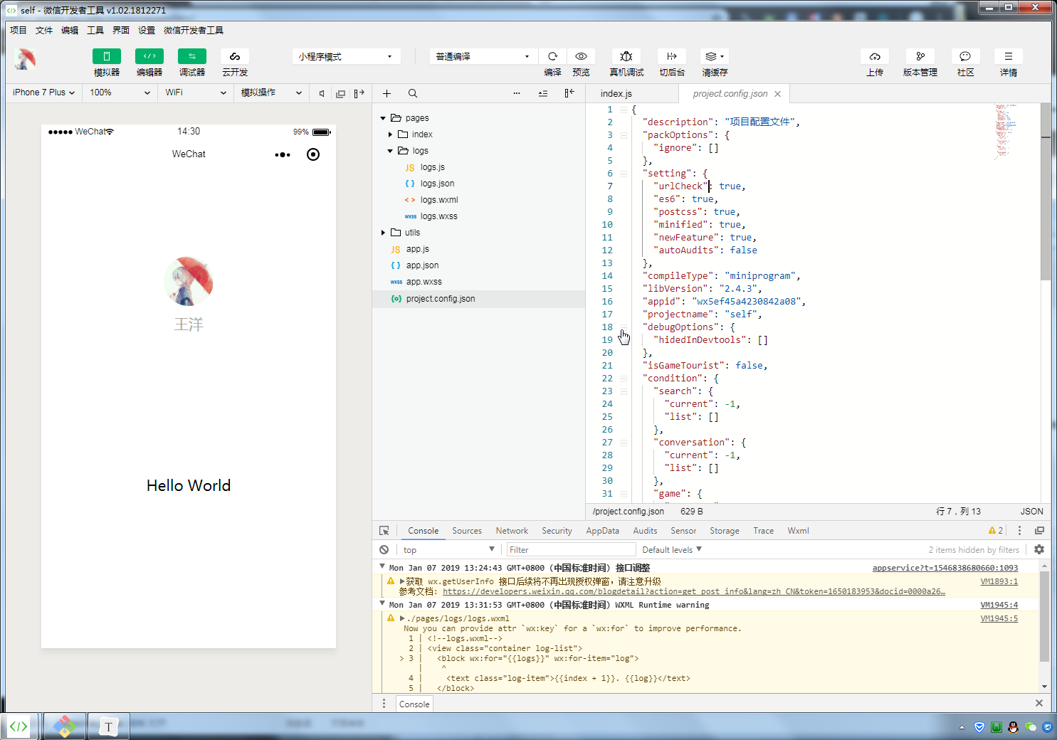Click the inspect element selector icon

click(384, 531)
